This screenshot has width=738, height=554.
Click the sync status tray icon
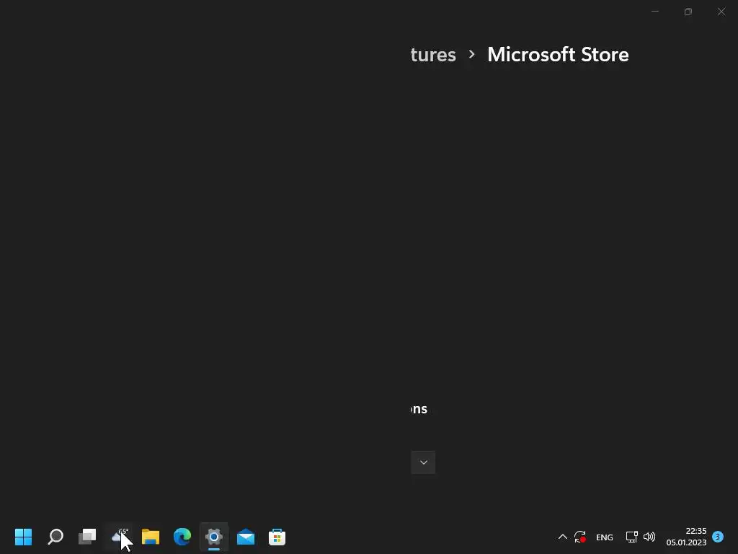(x=580, y=537)
